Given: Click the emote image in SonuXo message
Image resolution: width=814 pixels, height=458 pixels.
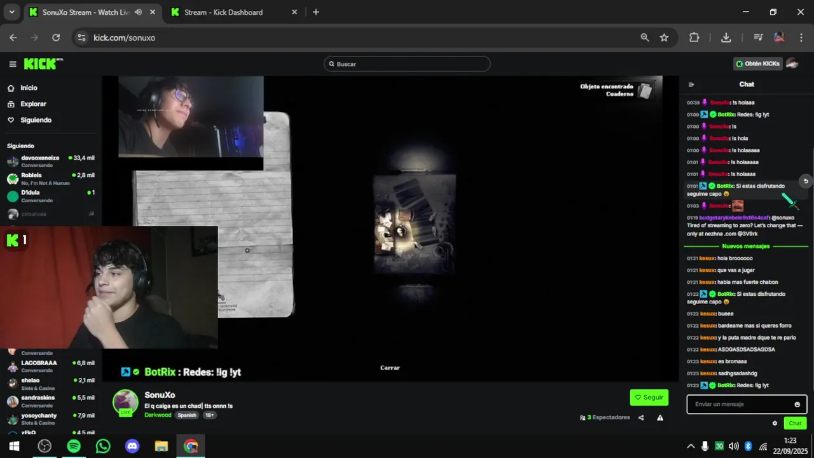Looking at the screenshot, I should (x=737, y=205).
